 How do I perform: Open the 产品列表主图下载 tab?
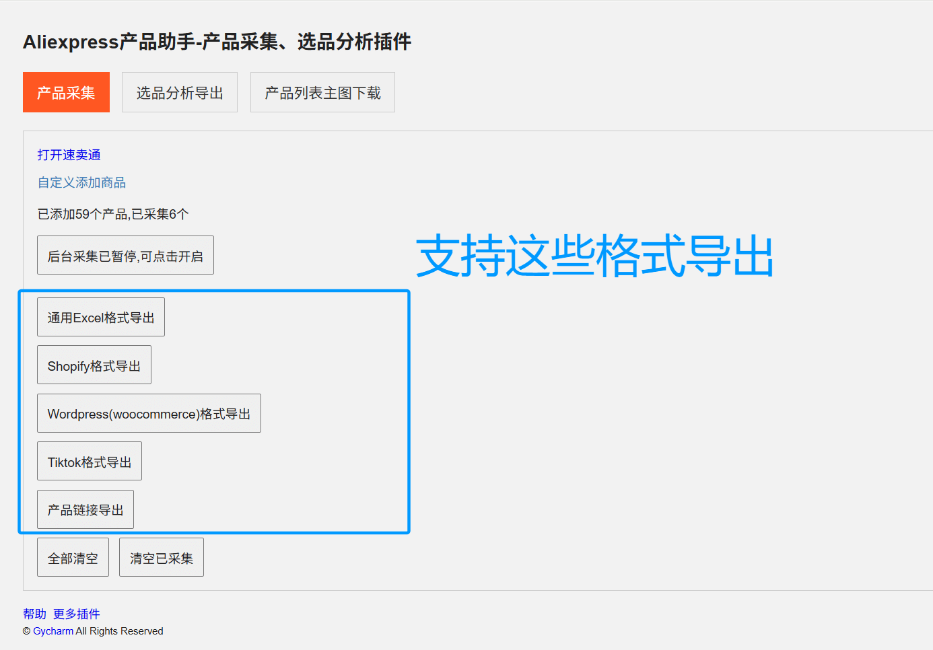click(x=322, y=92)
